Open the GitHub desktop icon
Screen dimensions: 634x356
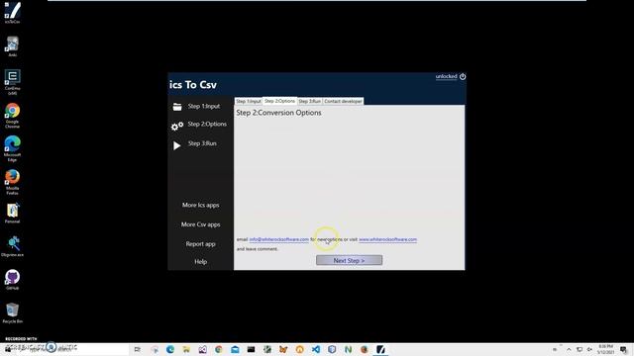[x=13, y=279]
